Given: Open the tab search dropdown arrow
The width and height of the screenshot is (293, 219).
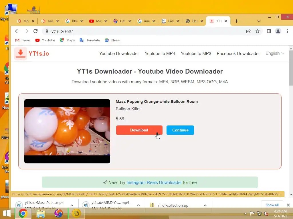Looking at the screenshot, I should 259,21.
